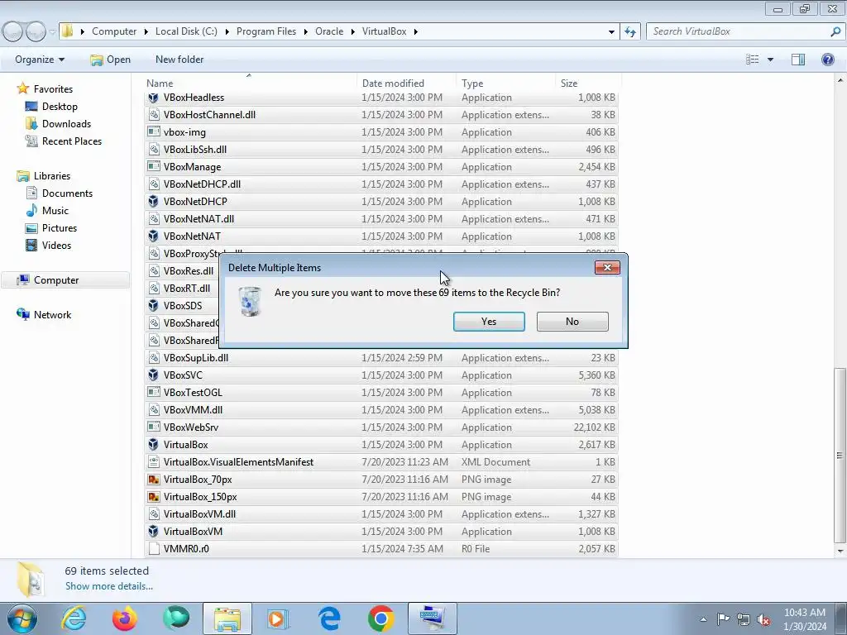This screenshot has height=635, width=847.
Task: Open Pictures library
Action: tap(59, 228)
